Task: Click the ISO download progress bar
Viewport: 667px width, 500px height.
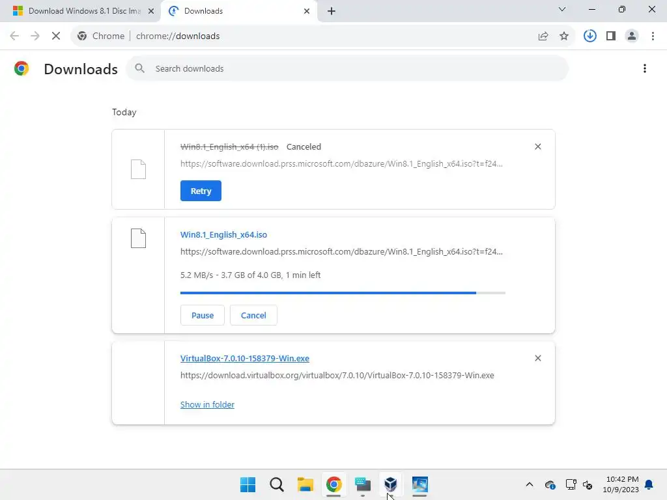Action: click(x=343, y=293)
